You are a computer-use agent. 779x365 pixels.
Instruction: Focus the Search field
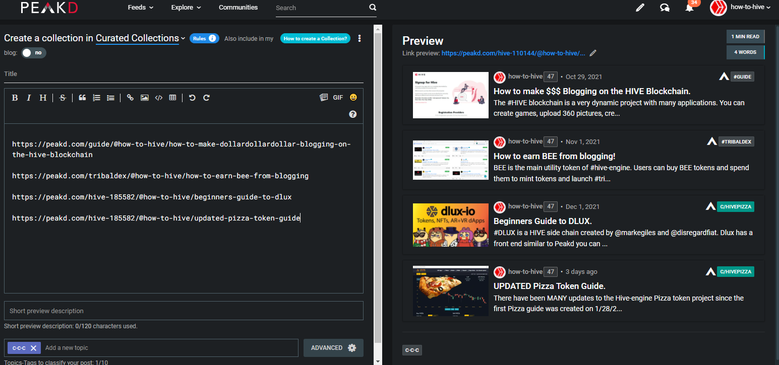coord(321,8)
